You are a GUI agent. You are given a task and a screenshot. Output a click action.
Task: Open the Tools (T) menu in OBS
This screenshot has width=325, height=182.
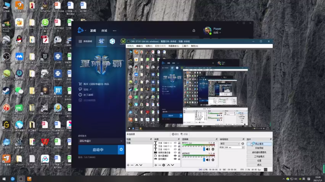[x=185, y=46]
